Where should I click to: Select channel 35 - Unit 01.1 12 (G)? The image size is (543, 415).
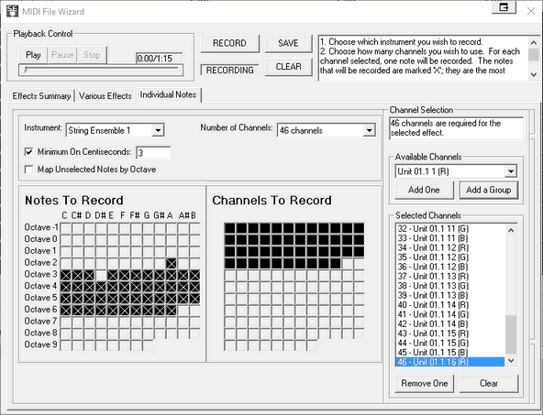click(450, 257)
